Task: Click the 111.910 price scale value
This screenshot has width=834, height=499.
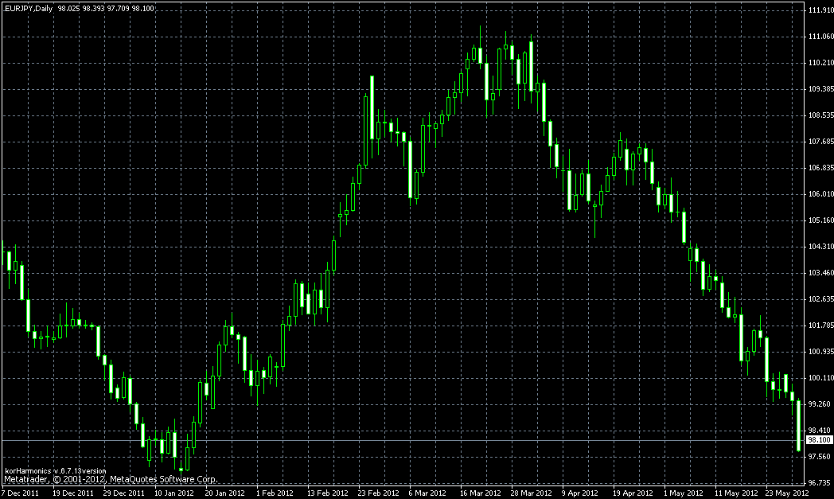Action: (820, 10)
